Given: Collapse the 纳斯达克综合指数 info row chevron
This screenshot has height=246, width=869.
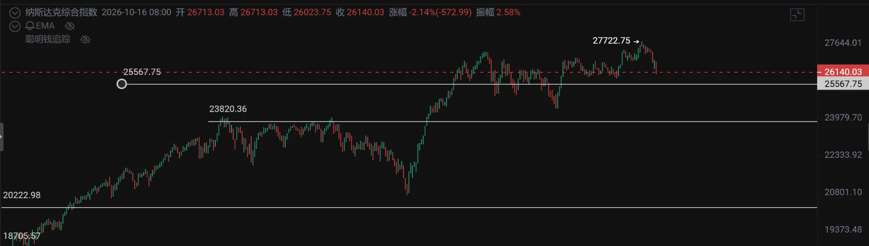Looking at the screenshot, I should click(x=15, y=13).
